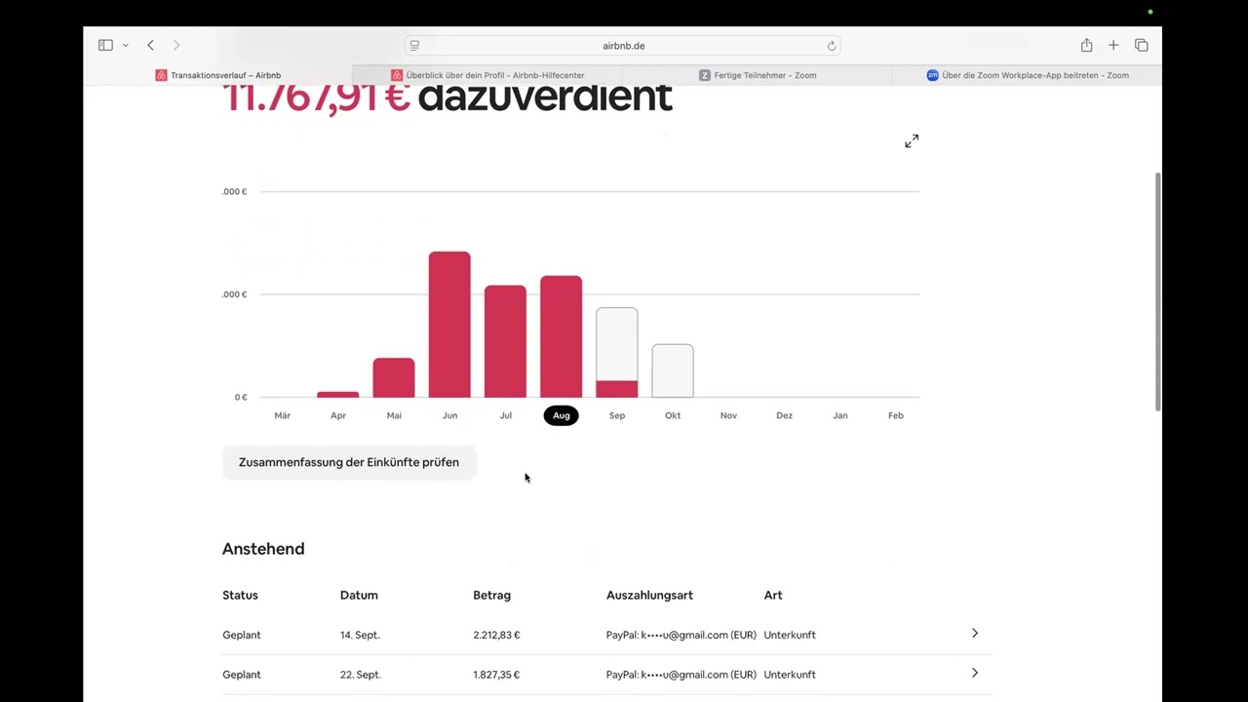Select the Nov month label
Viewport: 1248px width, 702px height.
[728, 415]
